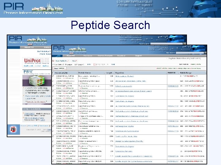Open the UniProtKB link under the UniProt logo

click(x=29, y=66)
